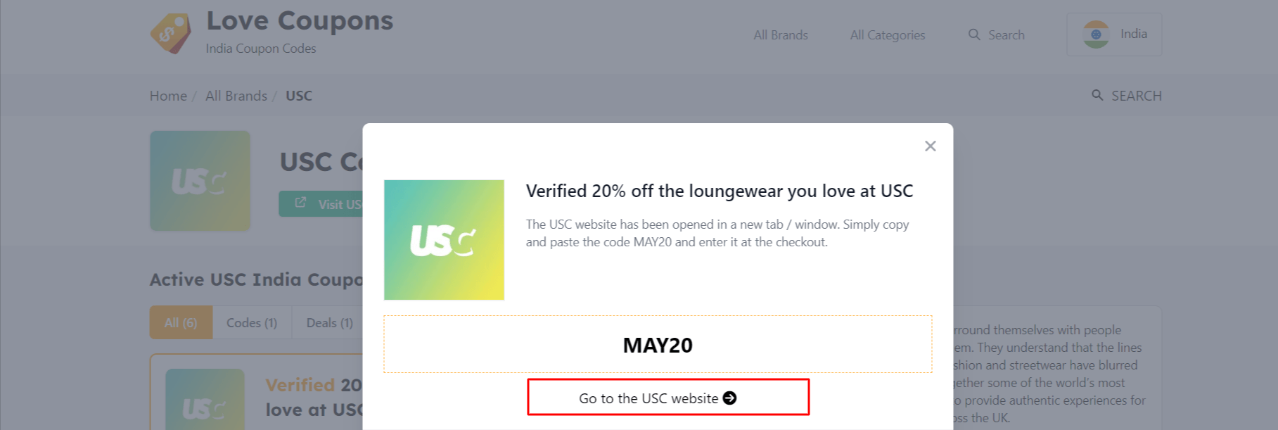The width and height of the screenshot is (1278, 430).
Task: Open the All Brands menu
Action: pos(781,34)
